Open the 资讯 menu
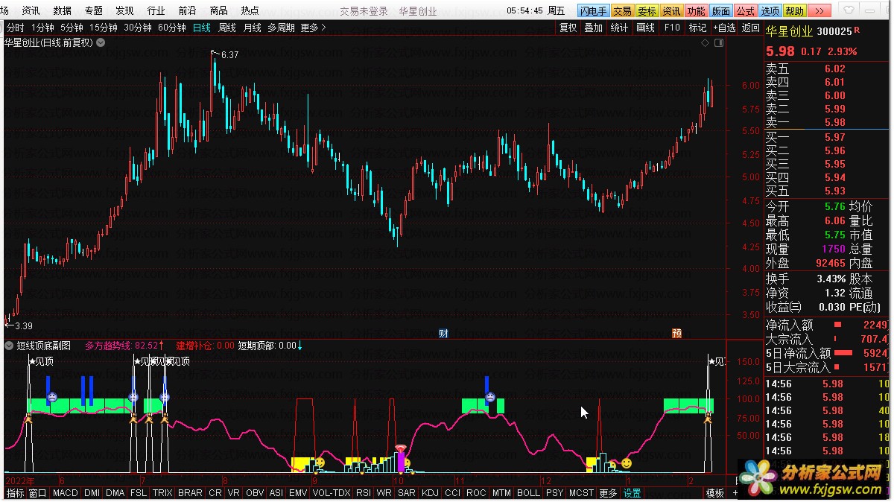Image resolution: width=894 pixels, height=502 pixels. pyautogui.click(x=31, y=10)
